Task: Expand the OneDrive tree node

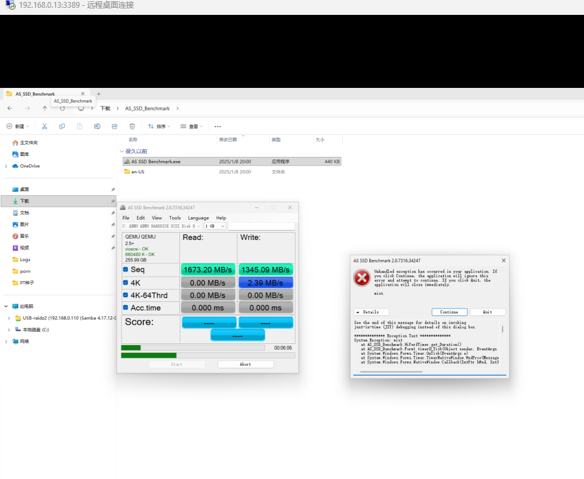Action: click(x=6, y=166)
